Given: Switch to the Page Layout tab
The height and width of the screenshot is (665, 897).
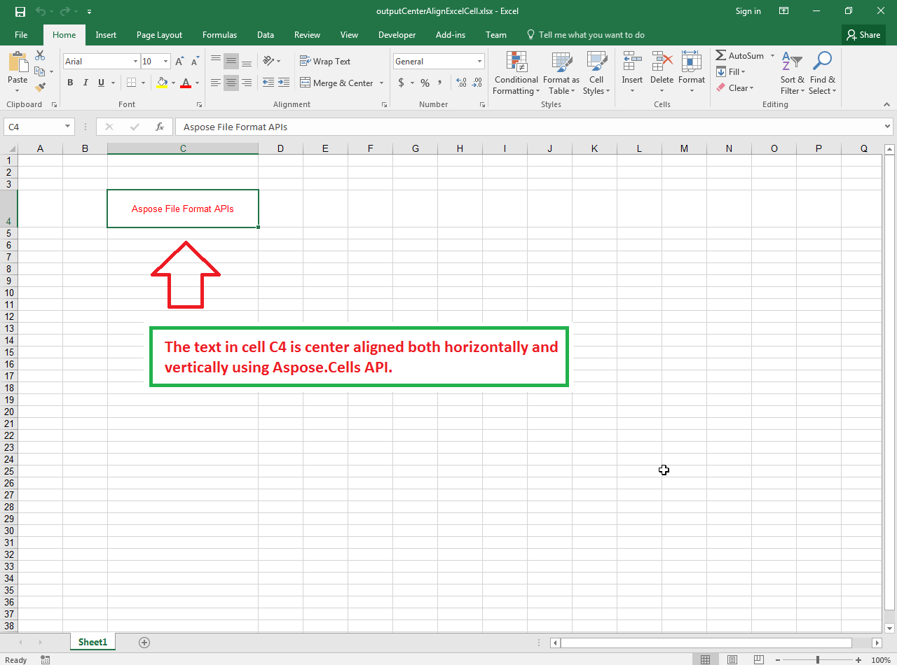Looking at the screenshot, I should point(159,35).
